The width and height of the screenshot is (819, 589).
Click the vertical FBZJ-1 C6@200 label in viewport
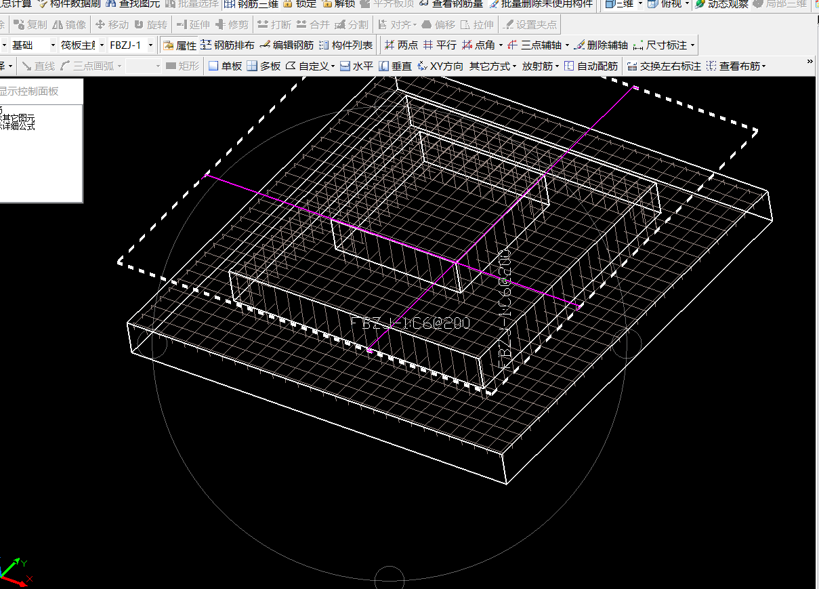tap(505, 308)
